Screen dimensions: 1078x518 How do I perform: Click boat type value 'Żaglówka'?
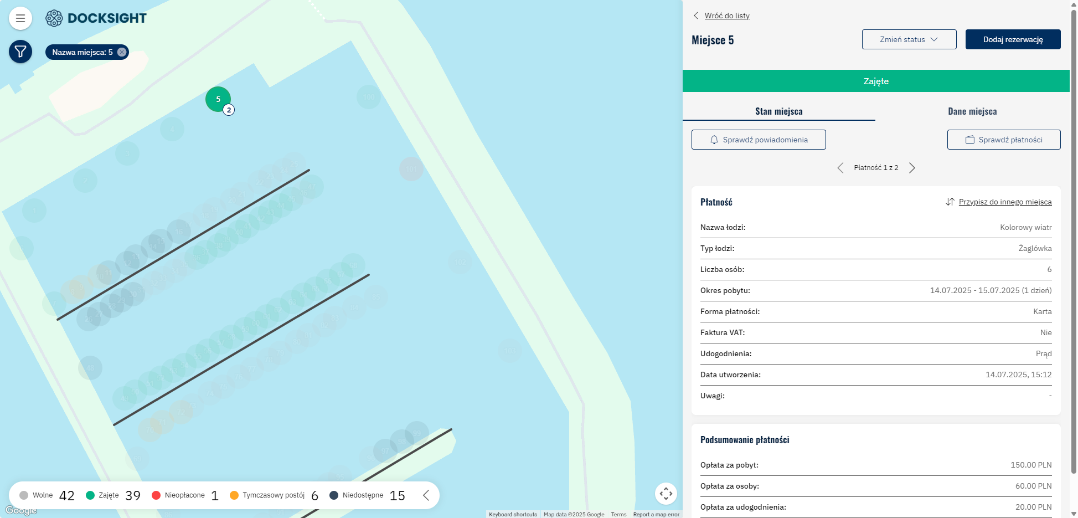1035,248
